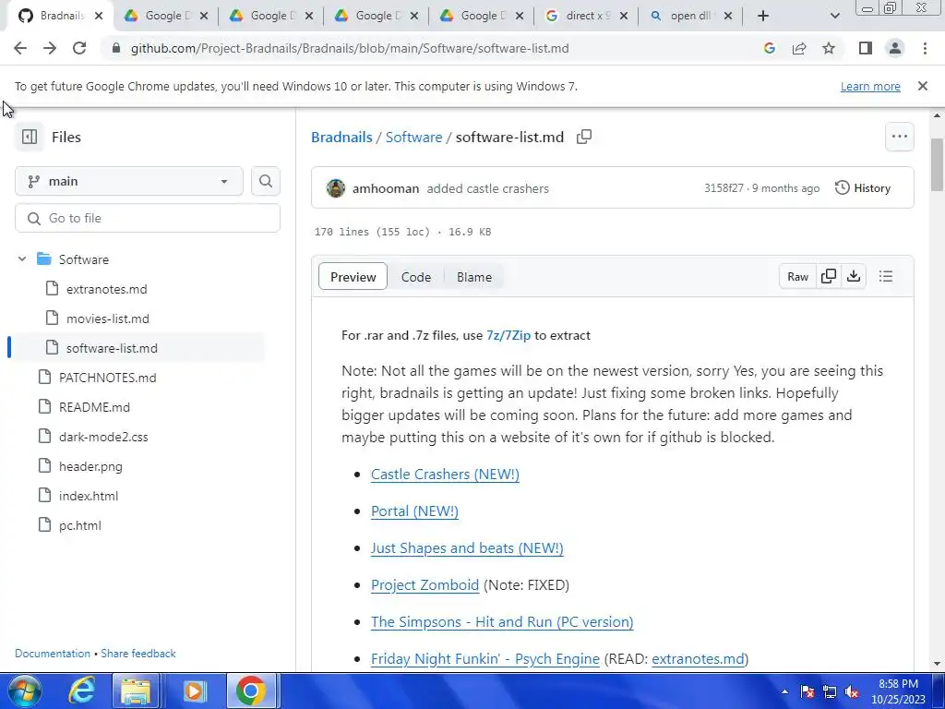945x709 pixels.
Task: Switch to the Code view tab
Action: (x=416, y=277)
